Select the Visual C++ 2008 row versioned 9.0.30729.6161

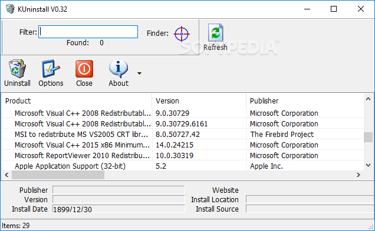tap(182, 123)
